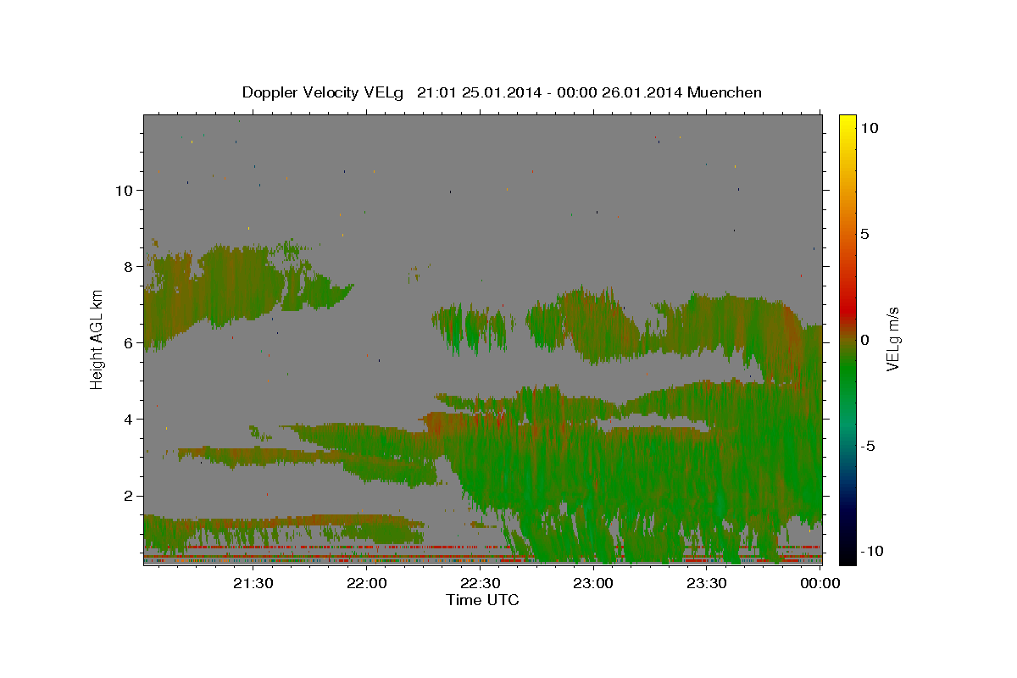Click the '21:30' time axis label
This screenshot has width=1017, height=678.
pos(253,583)
